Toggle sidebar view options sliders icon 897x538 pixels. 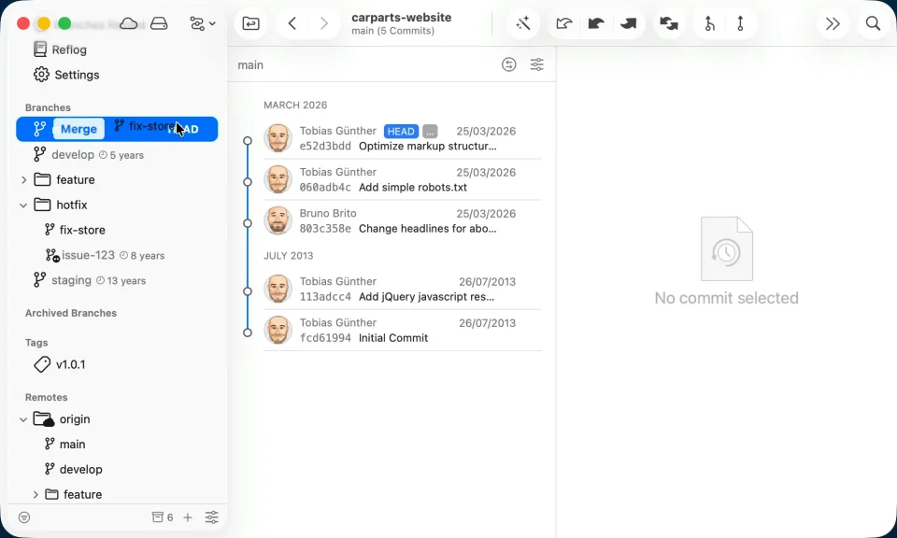pos(212,517)
